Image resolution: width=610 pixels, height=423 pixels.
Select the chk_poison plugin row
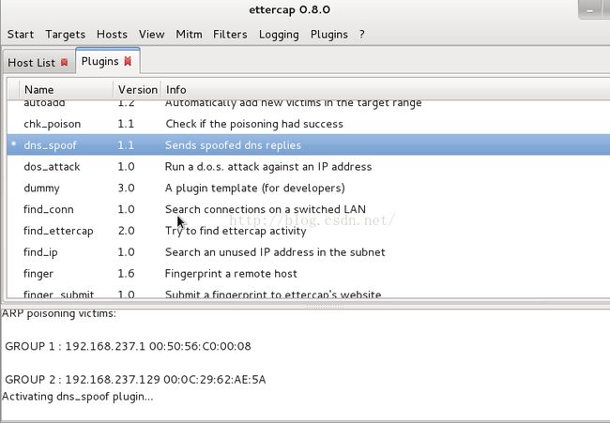308,124
